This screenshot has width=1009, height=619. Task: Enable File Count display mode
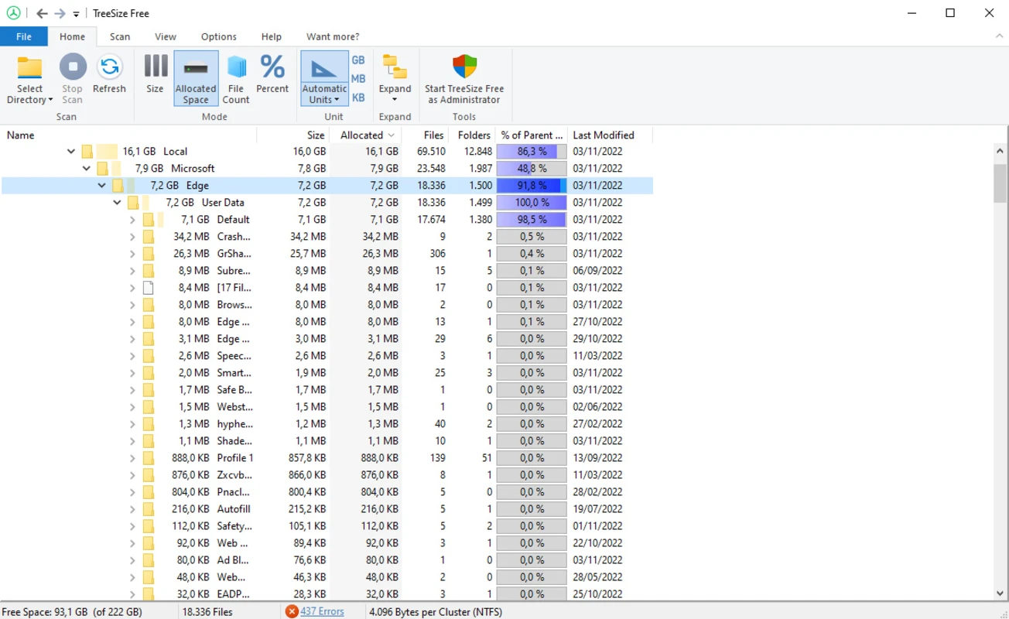click(236, 76)
